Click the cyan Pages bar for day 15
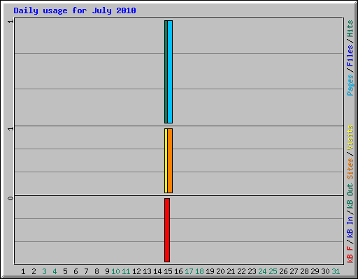The width and height of the screenshot is (358, 279). 170,72
